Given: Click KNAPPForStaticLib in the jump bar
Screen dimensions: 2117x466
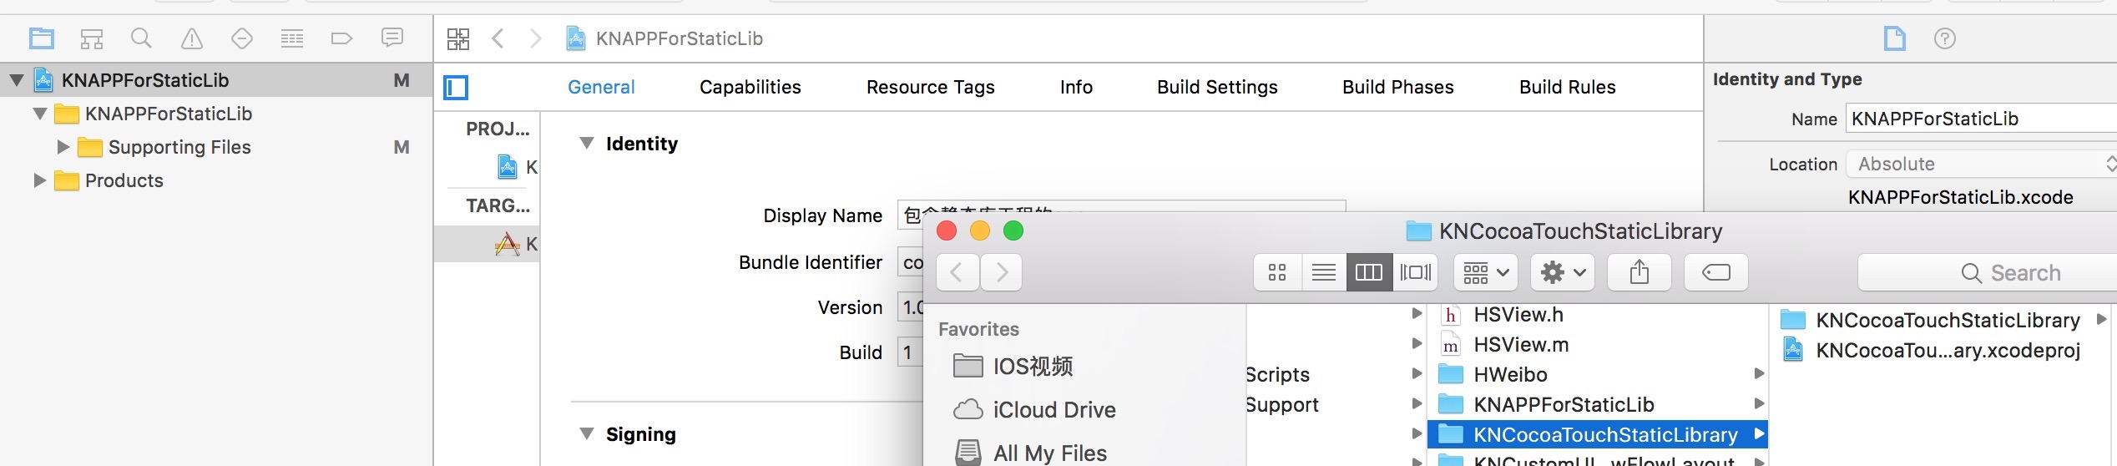Looking at the screenshot, I should (679, 38).
